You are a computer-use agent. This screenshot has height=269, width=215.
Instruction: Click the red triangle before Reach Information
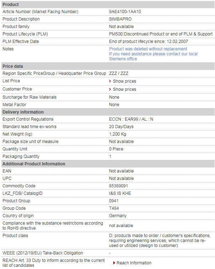114,263
